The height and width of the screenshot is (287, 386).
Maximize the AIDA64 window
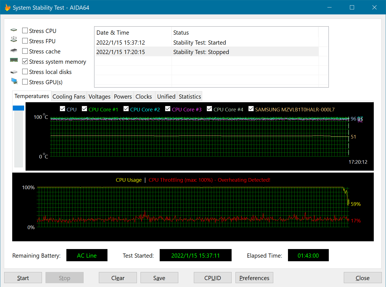coord(352,7)
